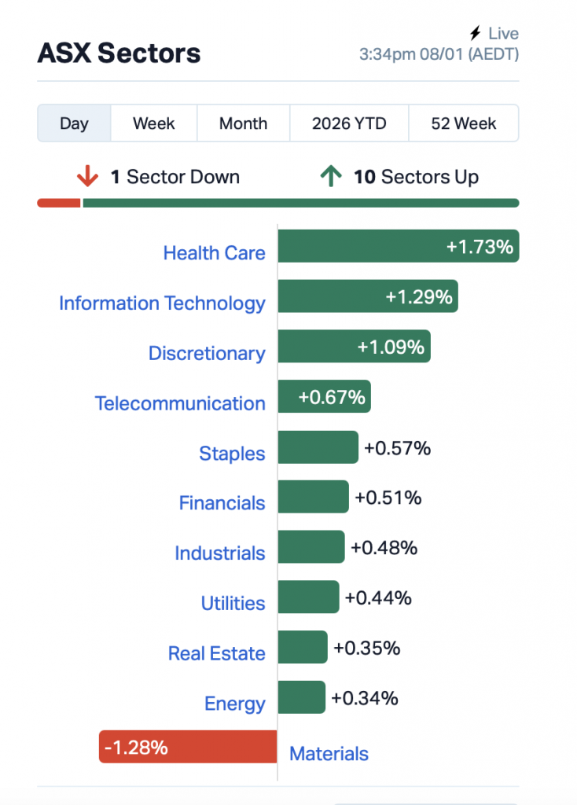
Task: Click the Live lightning bolt icon
Action: pyautogui.click(x=475, y=33)
